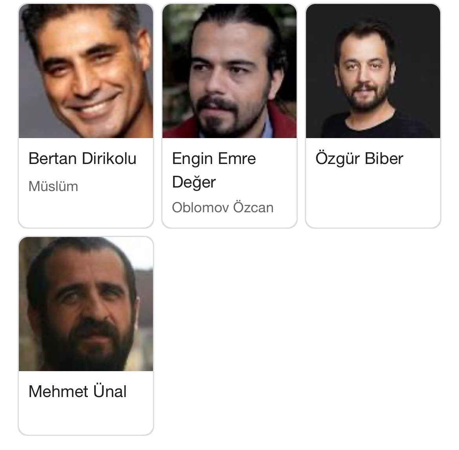Click the word Özgür in the name
The height and width of the screenshot is (450, 459).
pos(337,158)
